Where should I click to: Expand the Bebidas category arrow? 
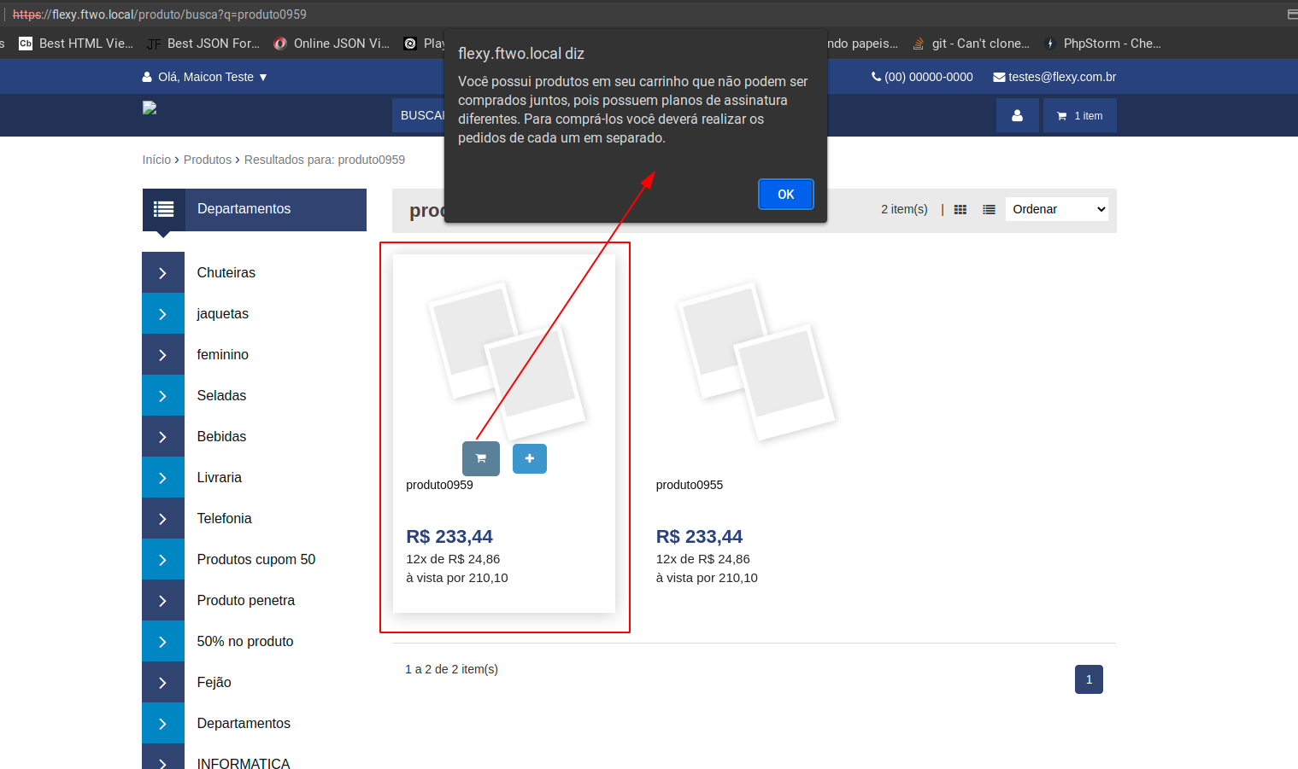pos(162,437)
